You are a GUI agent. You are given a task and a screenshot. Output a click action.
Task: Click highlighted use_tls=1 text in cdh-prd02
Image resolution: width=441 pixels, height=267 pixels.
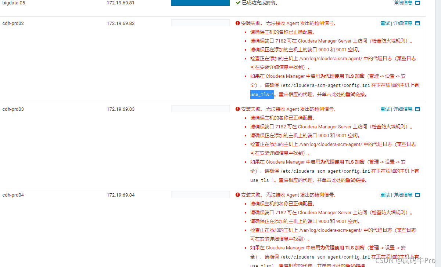pos(262,94)
